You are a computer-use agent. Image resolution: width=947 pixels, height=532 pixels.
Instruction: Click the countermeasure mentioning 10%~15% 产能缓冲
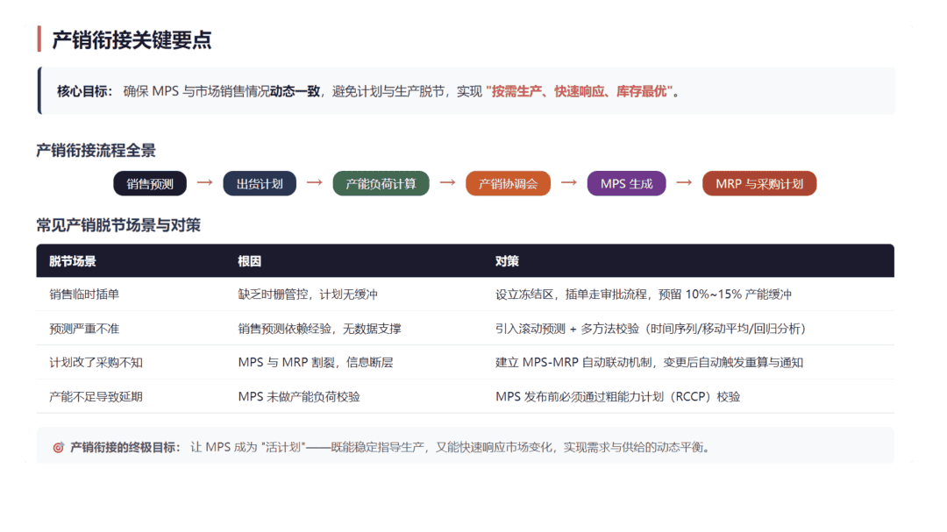point(644,294)
